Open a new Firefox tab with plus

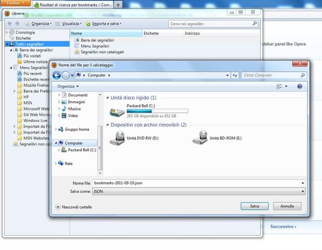coord(118,5)
